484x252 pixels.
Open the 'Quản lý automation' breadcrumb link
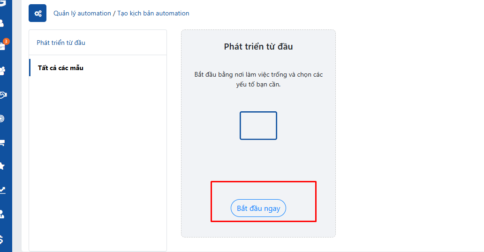(82, 13)
